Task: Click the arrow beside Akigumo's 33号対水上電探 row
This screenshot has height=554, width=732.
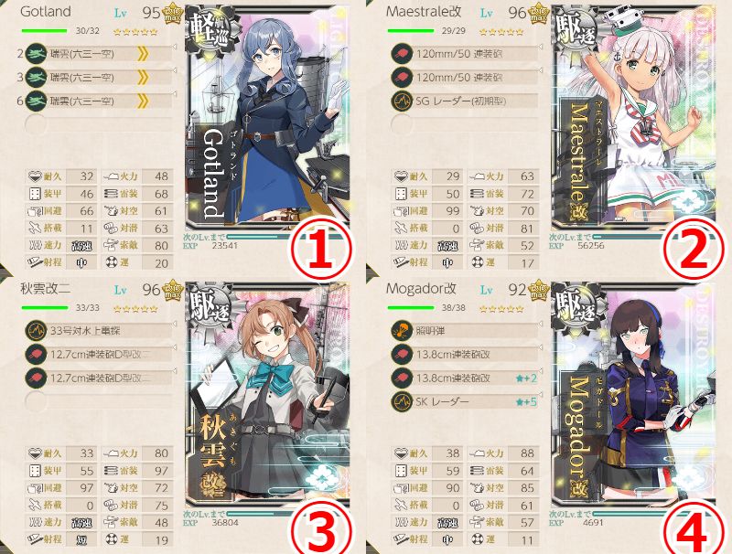Action: click(x=175, y=324)
